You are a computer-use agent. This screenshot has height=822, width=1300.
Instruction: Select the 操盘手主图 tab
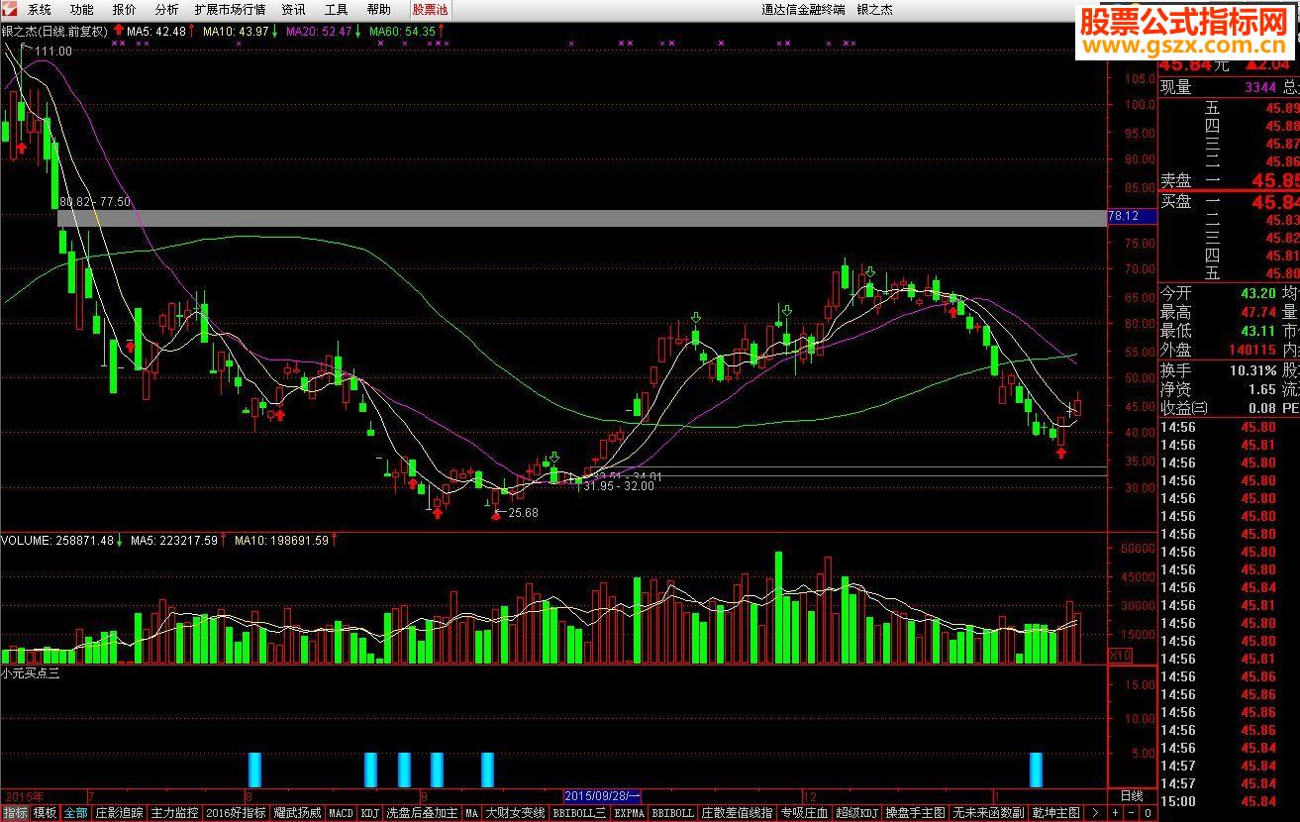915,813
